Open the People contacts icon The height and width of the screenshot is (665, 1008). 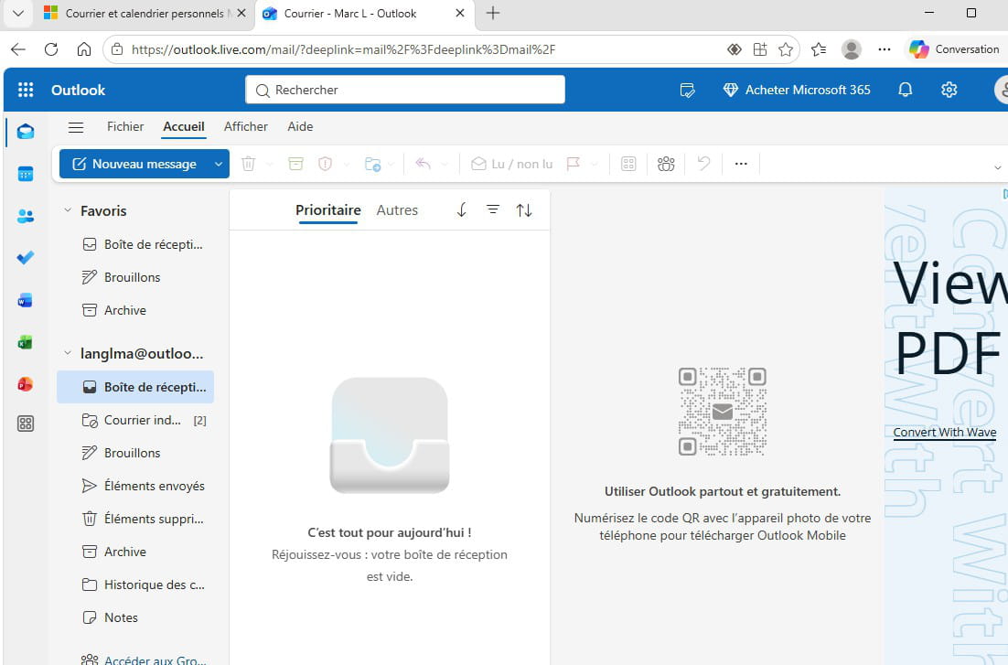26,216
